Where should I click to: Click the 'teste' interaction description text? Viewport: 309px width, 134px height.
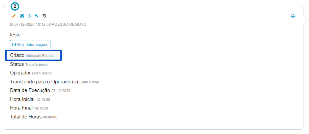click(x=15, y=35)
